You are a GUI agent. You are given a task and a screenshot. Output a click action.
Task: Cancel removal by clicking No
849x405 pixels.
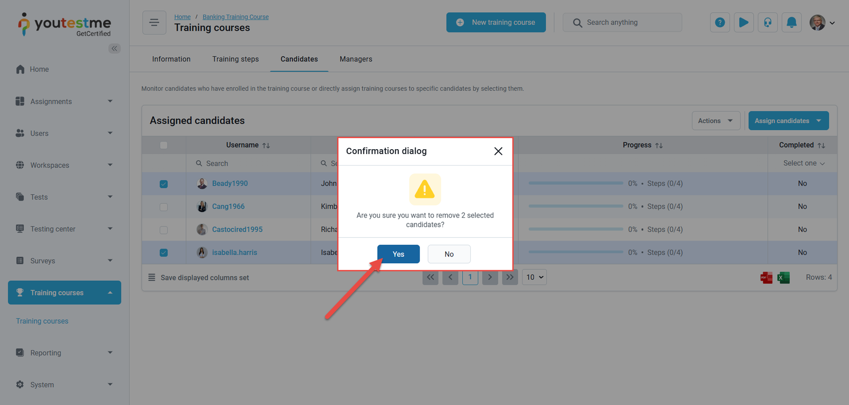pos(449,254)
